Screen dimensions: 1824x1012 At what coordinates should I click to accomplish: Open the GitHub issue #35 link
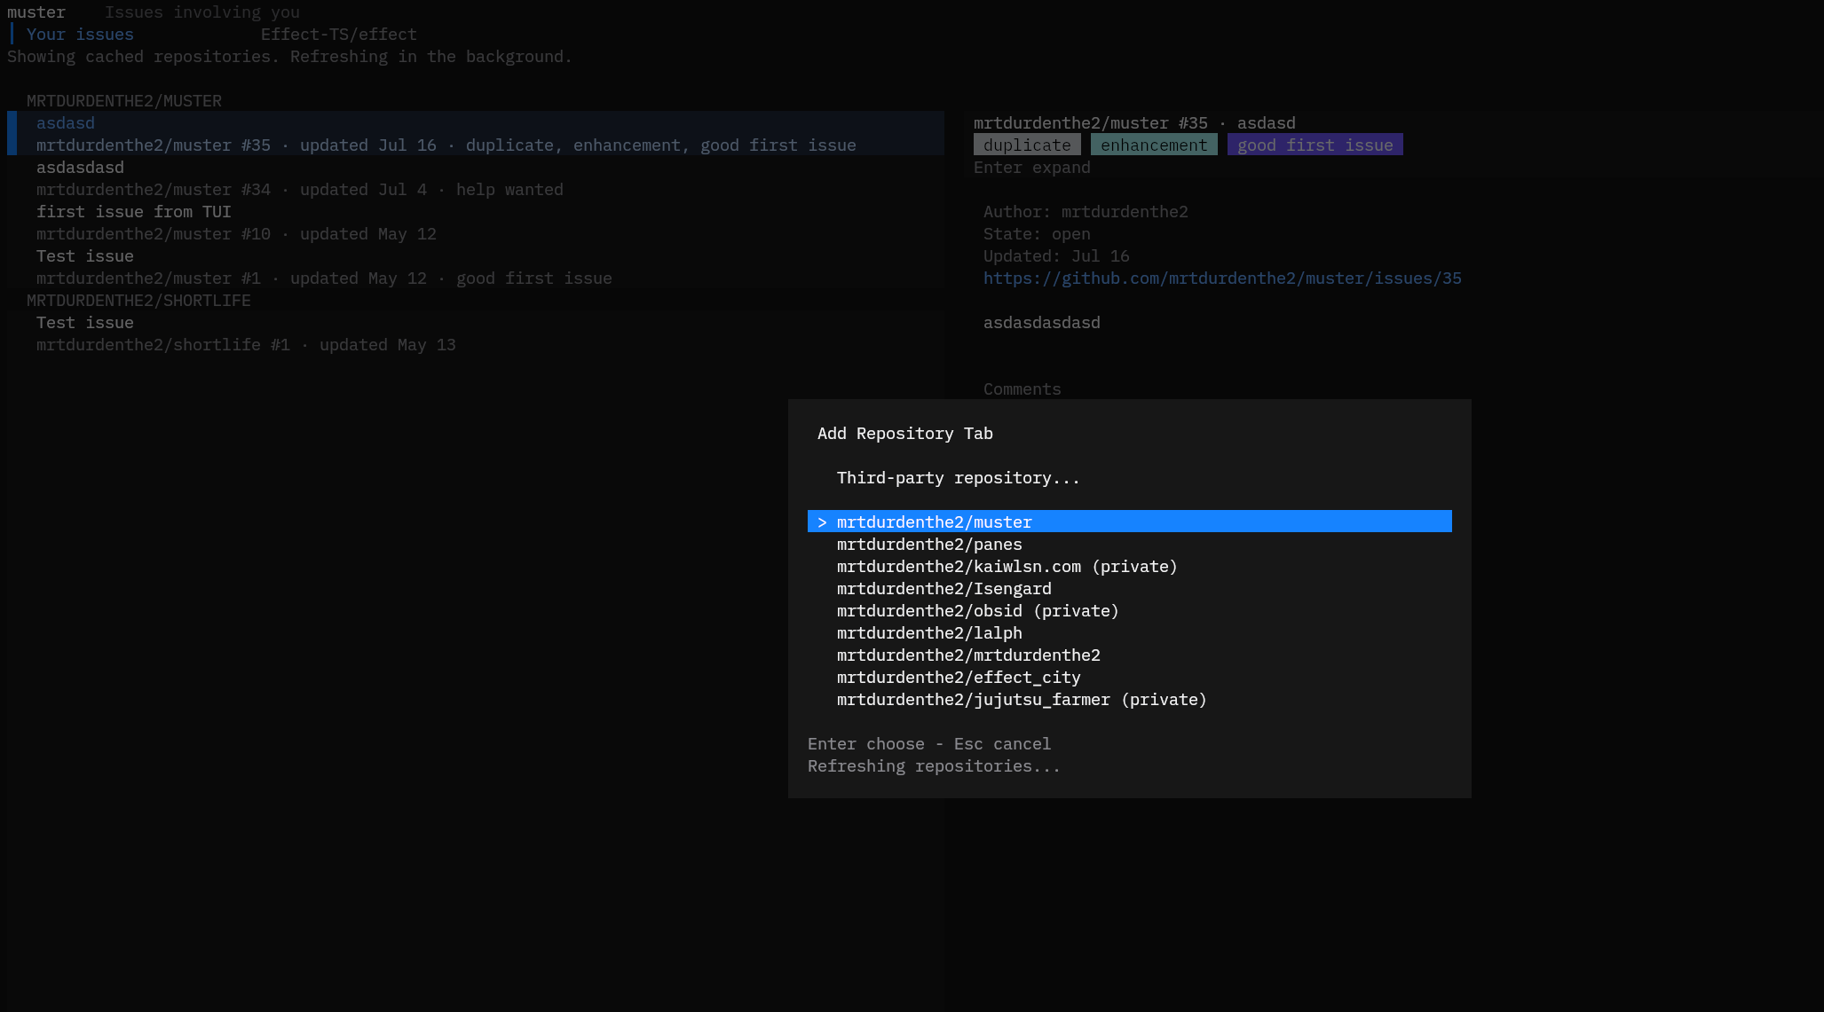[x=1222, y=278]
